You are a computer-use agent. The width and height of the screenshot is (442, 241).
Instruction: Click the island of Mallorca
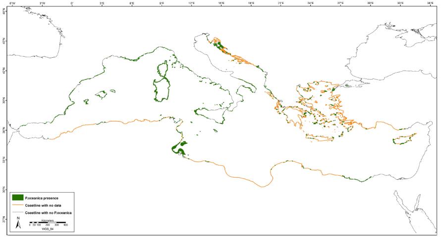coord(103,92)
